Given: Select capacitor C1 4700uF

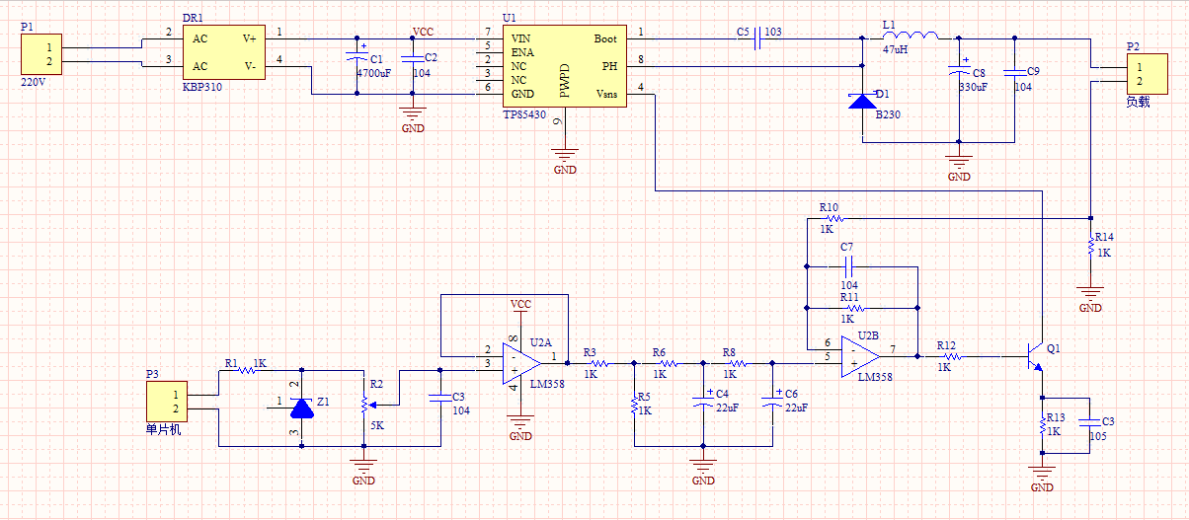Looking at the screenshot, I should click(357, 58).
